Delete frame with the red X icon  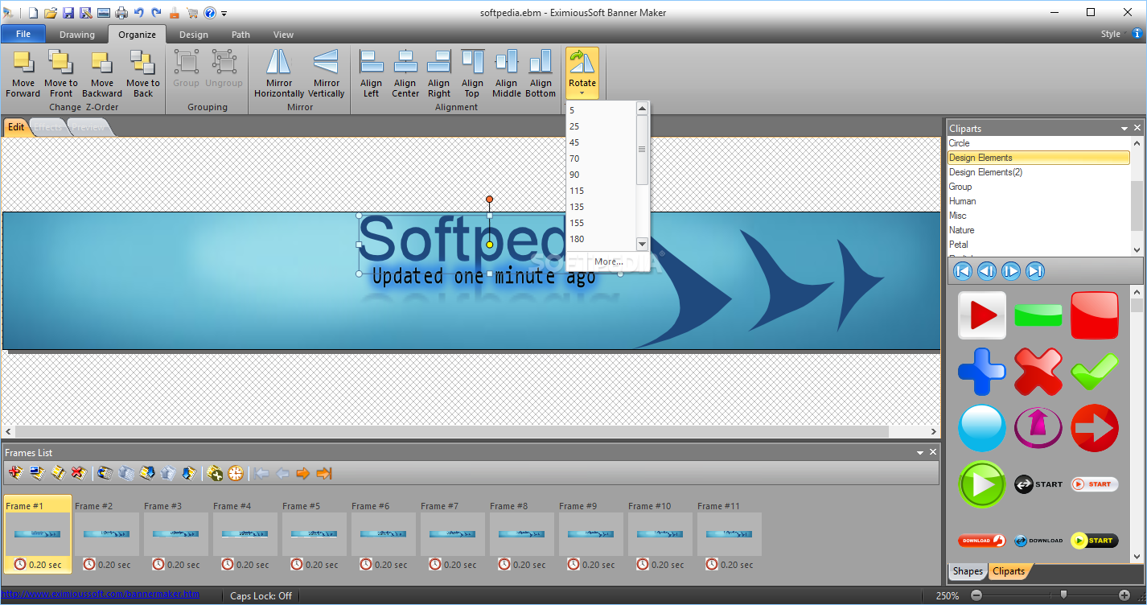(79, 473)
